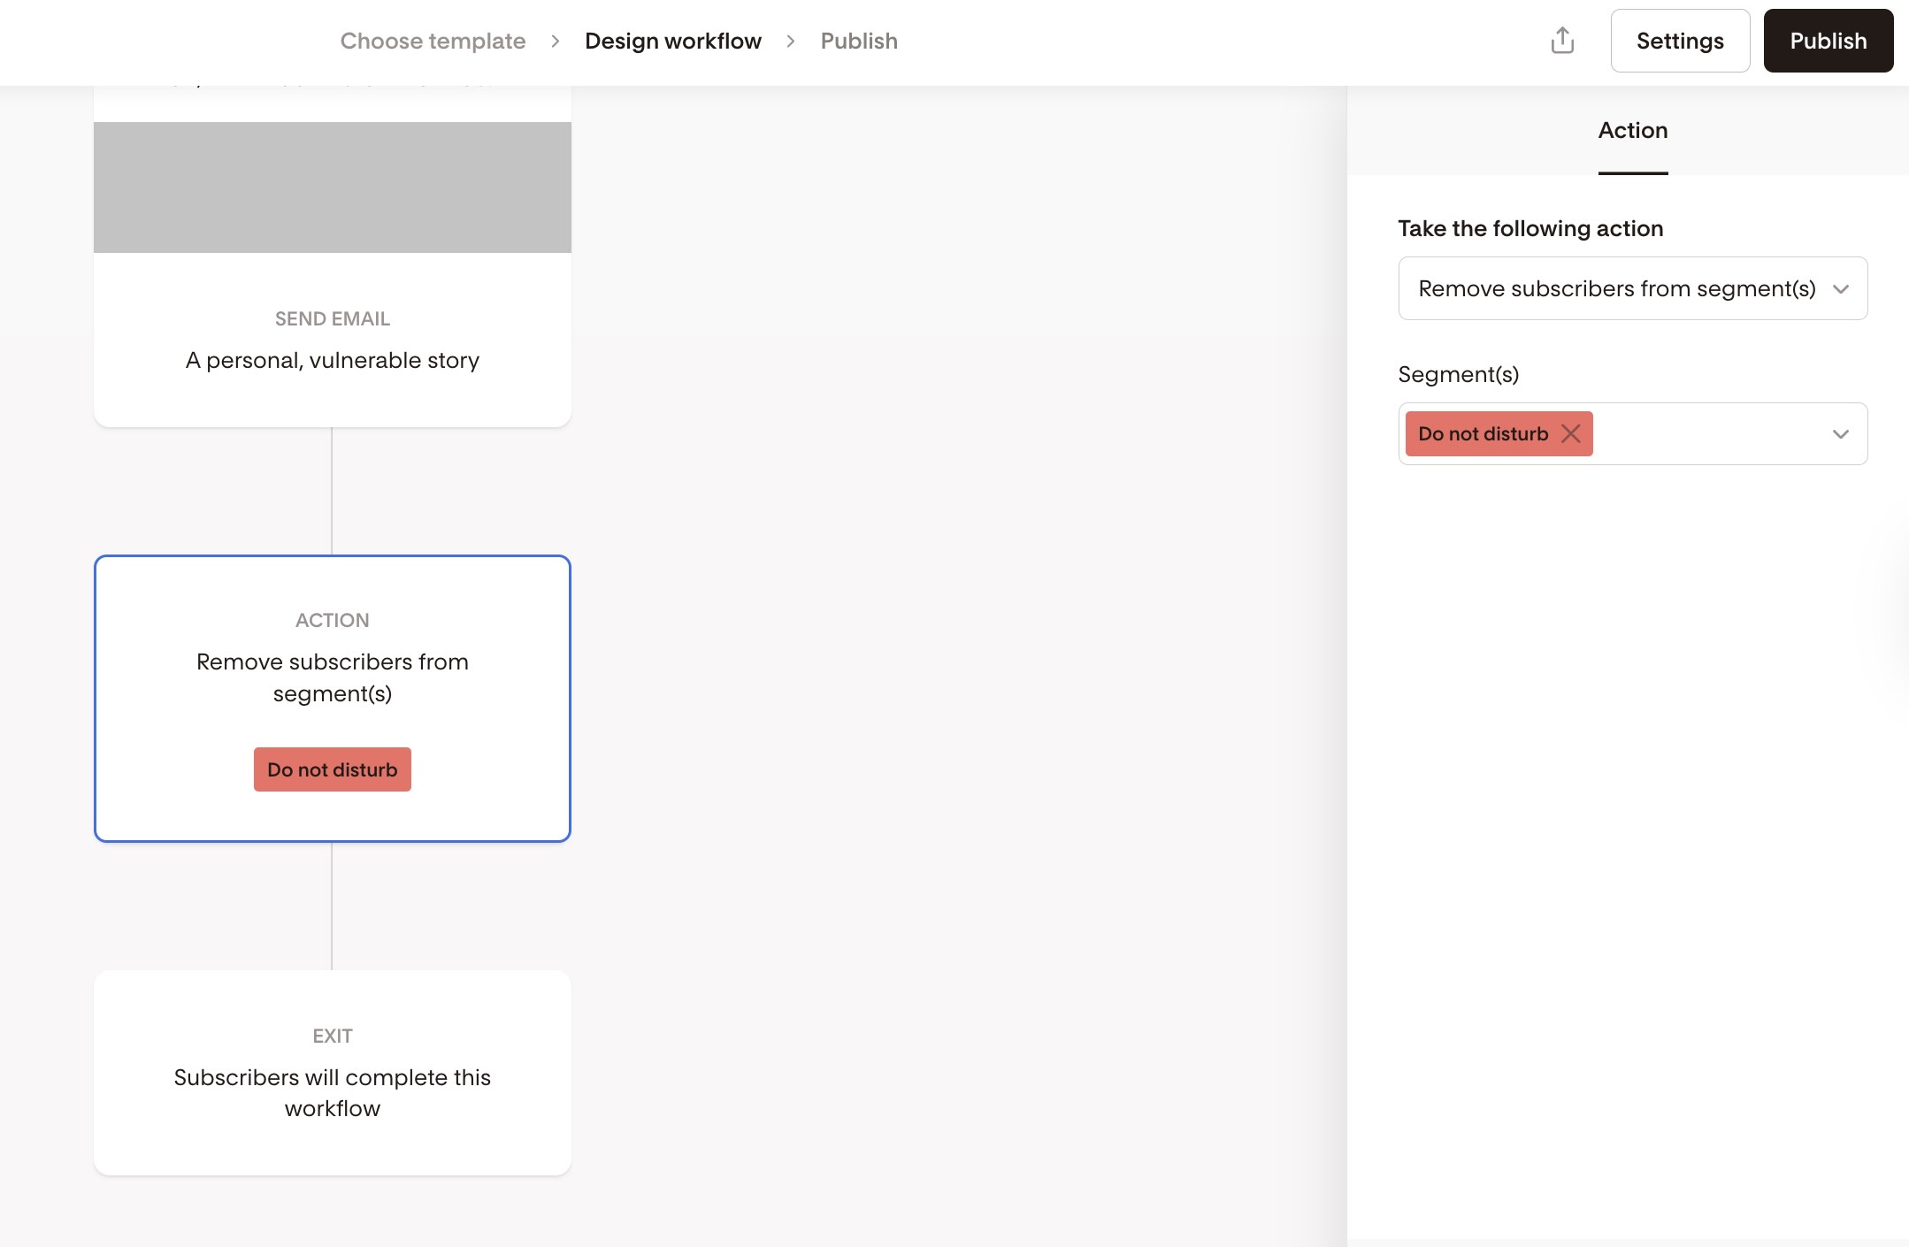Viewport: 1909px width, 1247px height.
Task: Click Do not disturb tag in Action card
Action: 332,769
